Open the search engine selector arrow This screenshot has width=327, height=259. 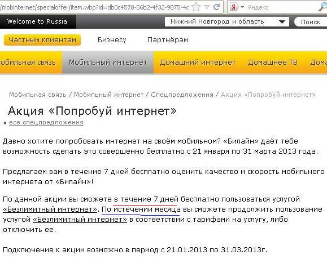pyautogui.click(x=242, y=7)
